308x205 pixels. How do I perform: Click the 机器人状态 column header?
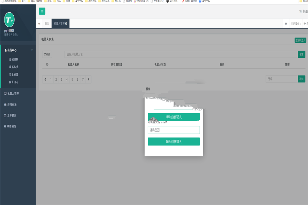coord(160,64)
